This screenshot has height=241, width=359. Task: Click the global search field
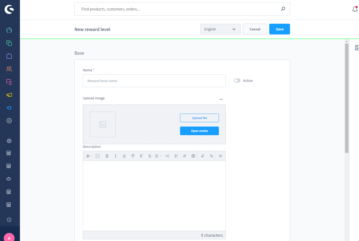pyautogui.click(x=182, y=9)
